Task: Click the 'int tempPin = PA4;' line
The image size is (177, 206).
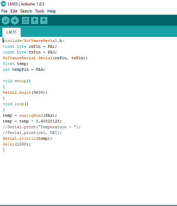Action: coord(24,69)
